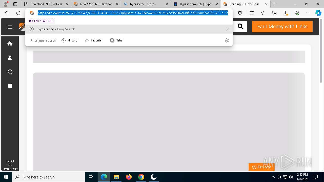
Task: Open Edge Settings and more menu
Action: 308,13
